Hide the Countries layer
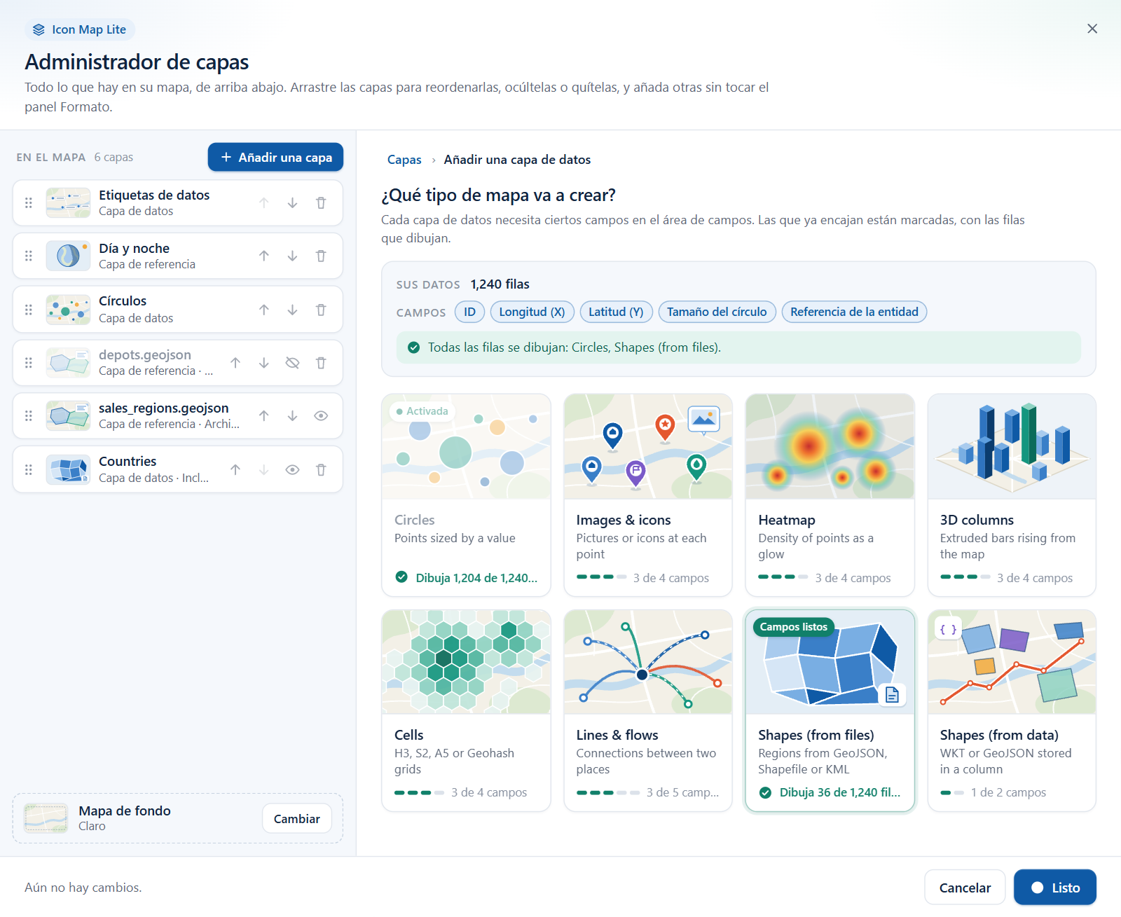This screenshot has width=1121, height=917. point(292,470)
